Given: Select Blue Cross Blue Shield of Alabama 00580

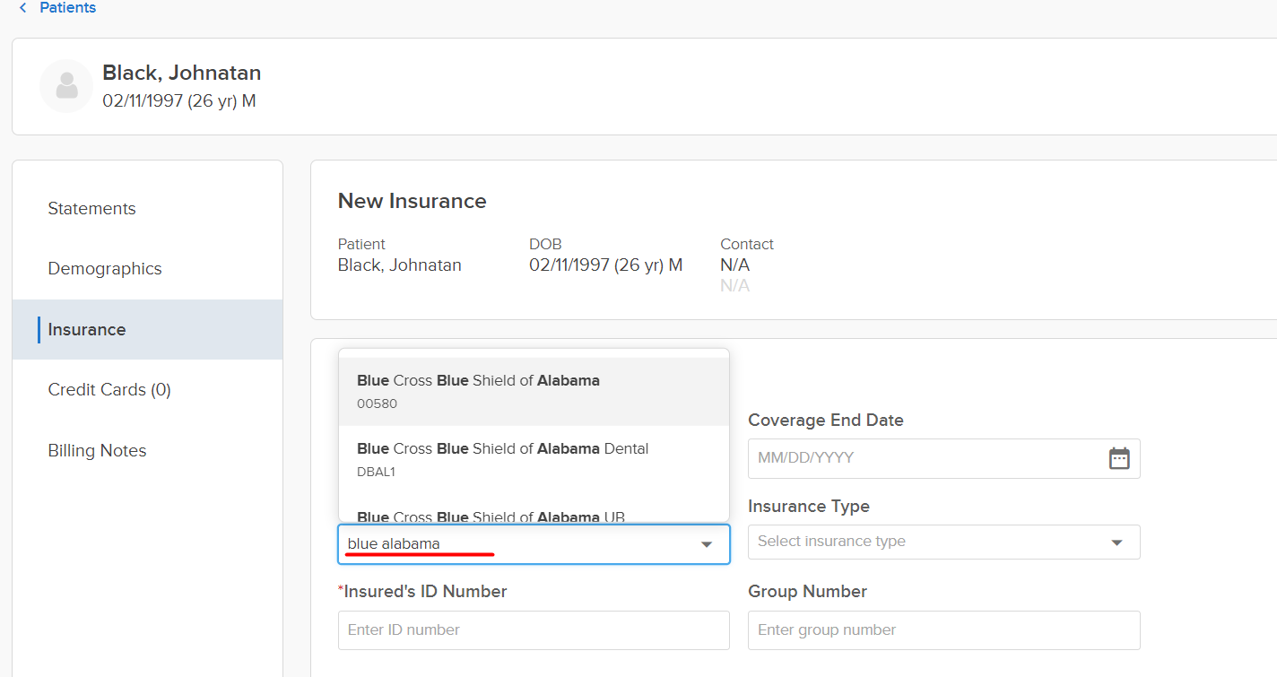Looking at the screenshot, I should 534,391.
